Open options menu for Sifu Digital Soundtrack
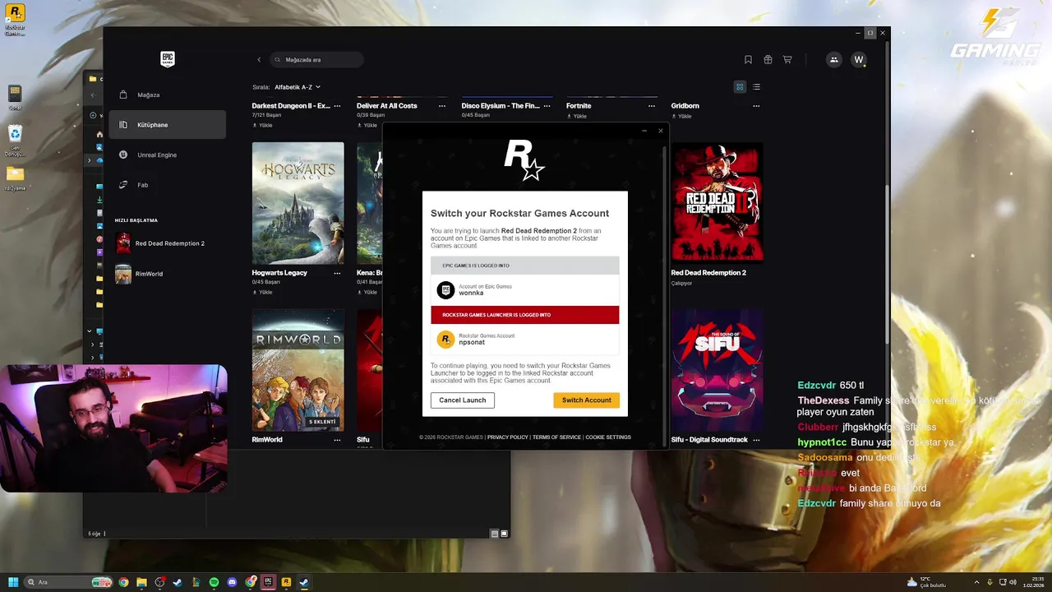The image size is (1052, 592). pos(756,440)
